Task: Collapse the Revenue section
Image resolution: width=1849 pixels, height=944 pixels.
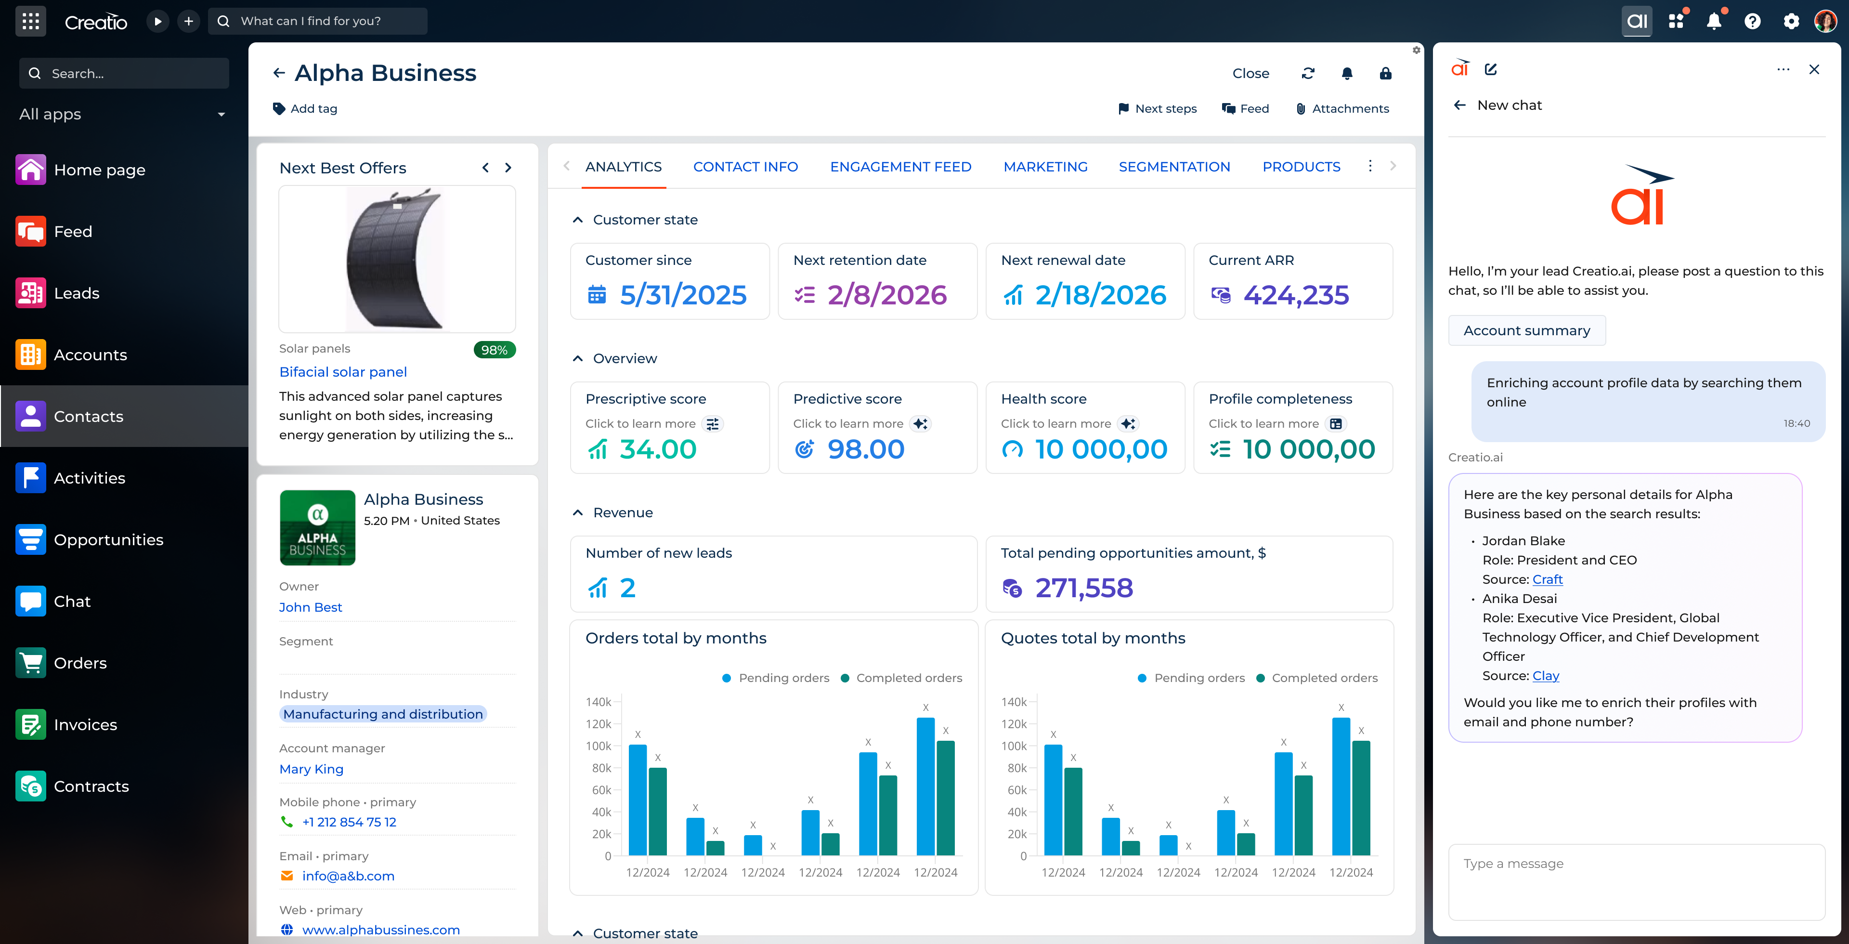Action: coord(578,512)
